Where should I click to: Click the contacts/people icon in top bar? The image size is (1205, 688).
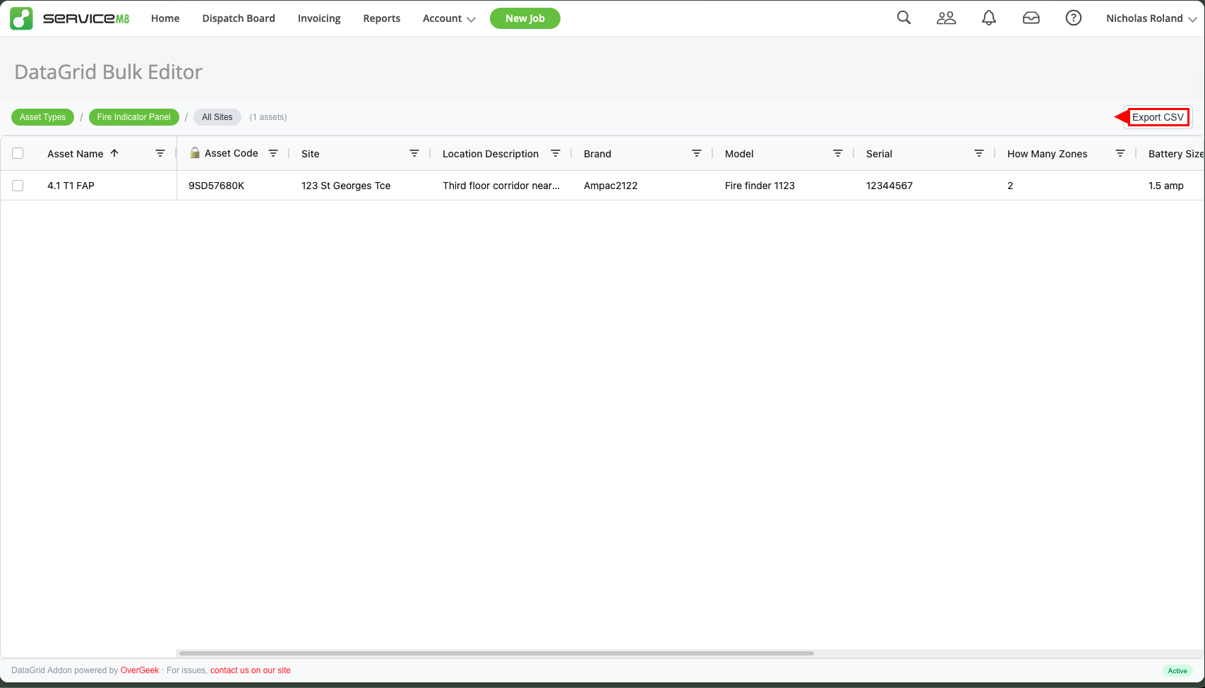point(946,18)
